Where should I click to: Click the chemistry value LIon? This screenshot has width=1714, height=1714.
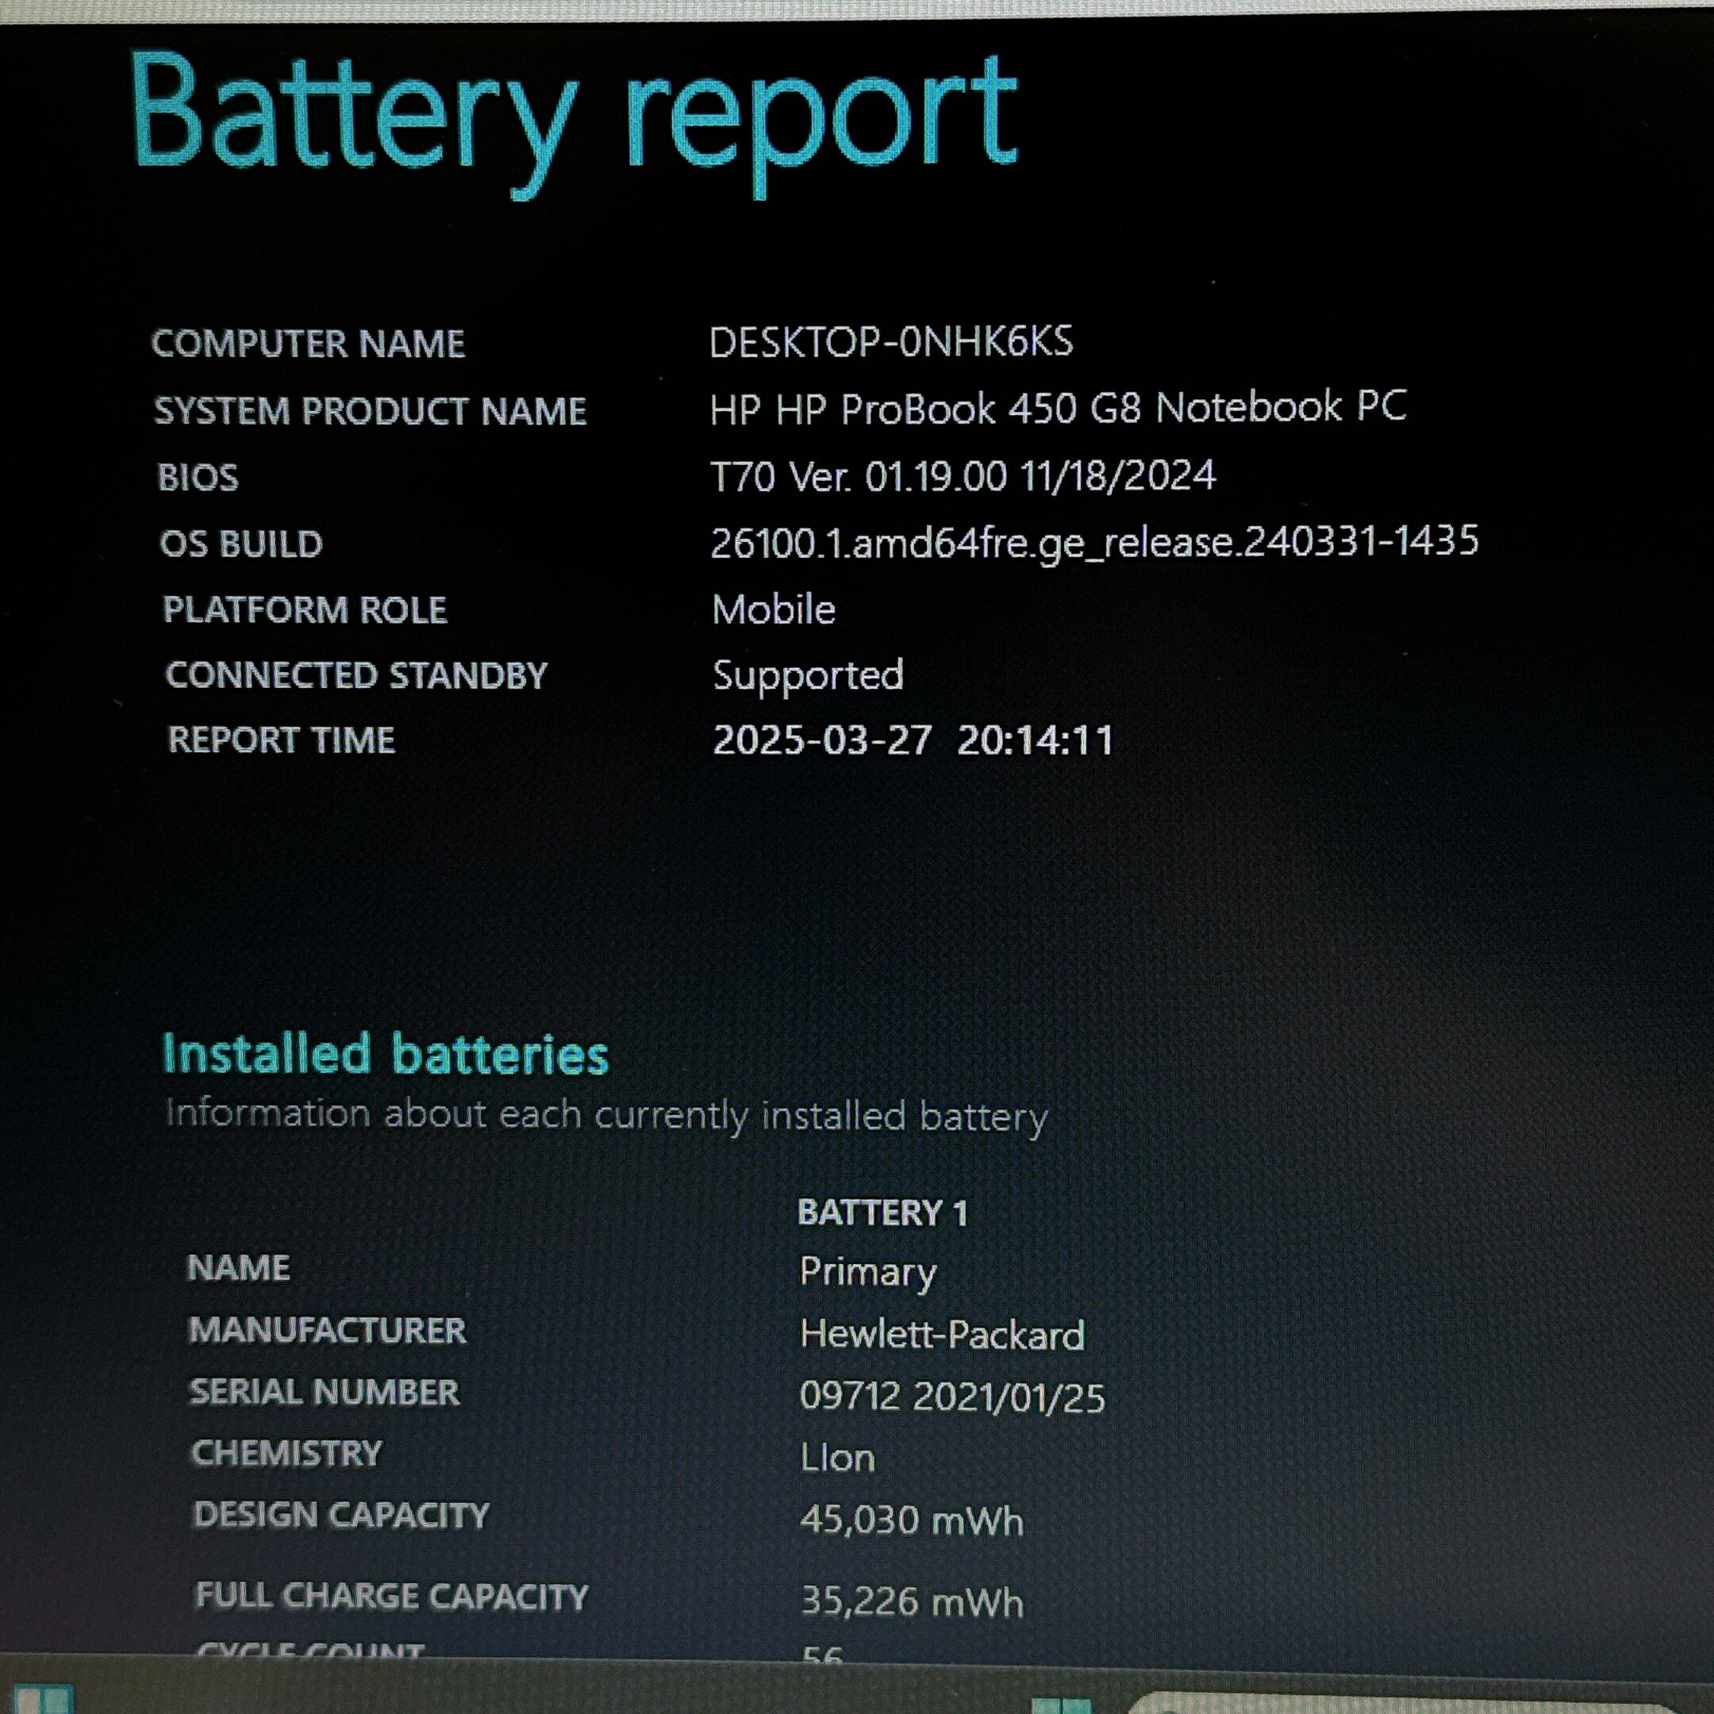click(837, 1458)
